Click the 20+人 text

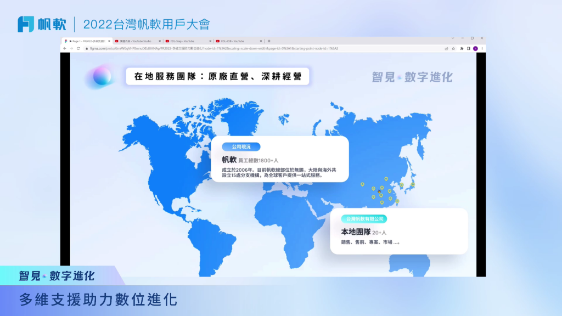(x=379, y=233)
